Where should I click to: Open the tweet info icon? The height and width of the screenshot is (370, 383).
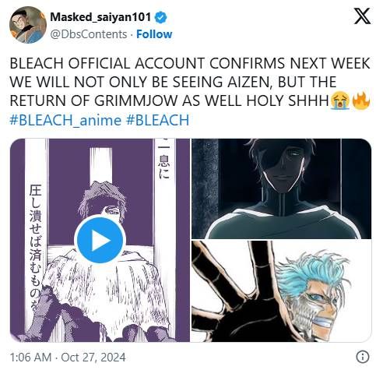tap(363, 357)
